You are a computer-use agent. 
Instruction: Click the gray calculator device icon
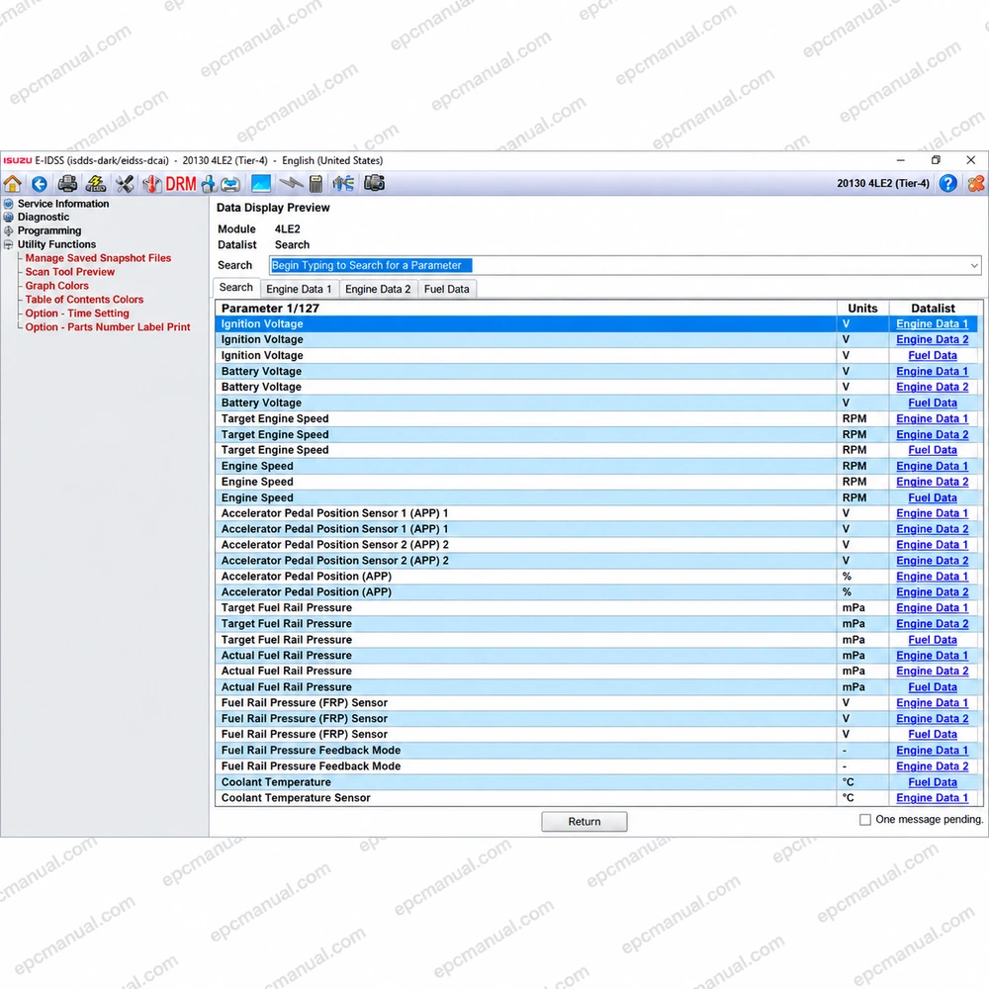point(316,184)
